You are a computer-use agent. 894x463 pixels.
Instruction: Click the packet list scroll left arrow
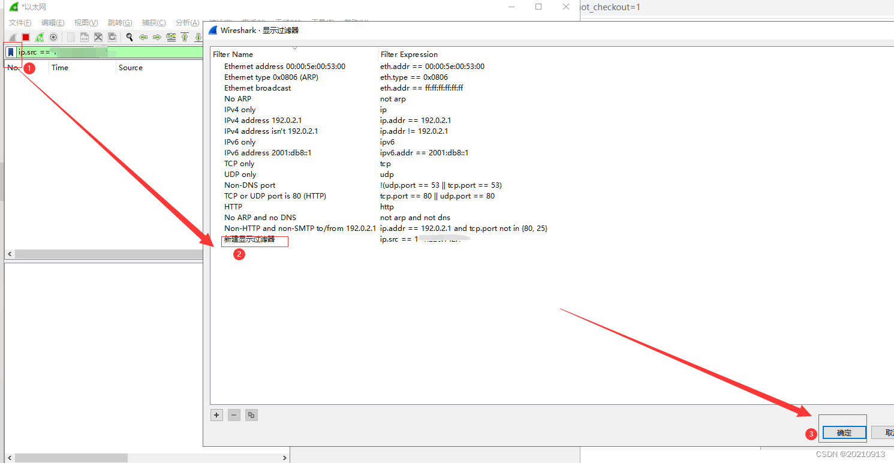coord(10,254)
